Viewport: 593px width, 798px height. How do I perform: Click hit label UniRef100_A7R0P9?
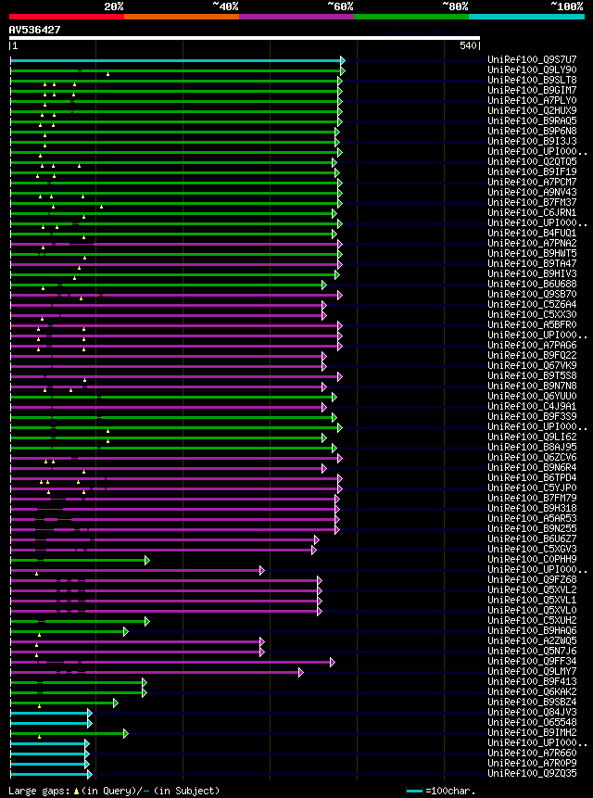[x=533, y=764]
